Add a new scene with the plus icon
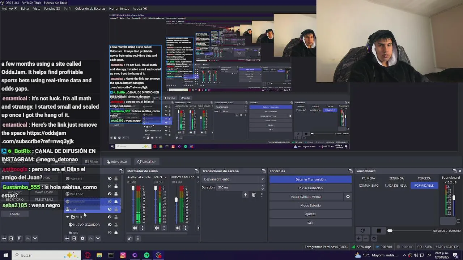Image resolution: width=463 pixels, height=260 pixels. (x=4, y=238)
